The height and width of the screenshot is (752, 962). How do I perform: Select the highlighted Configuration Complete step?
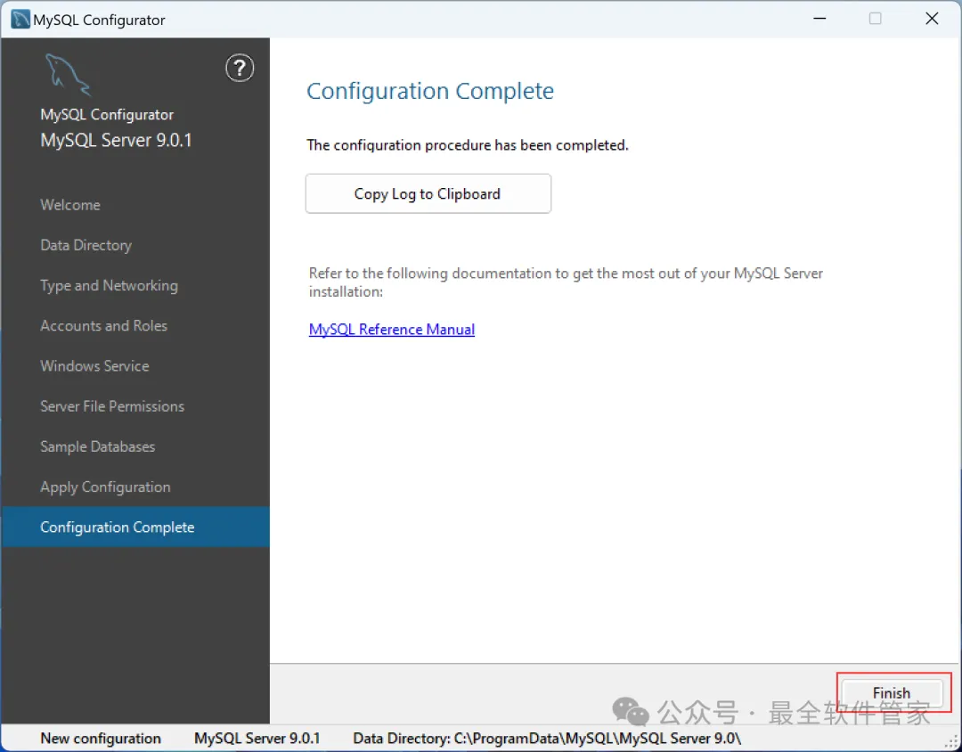tap(135, 527)
